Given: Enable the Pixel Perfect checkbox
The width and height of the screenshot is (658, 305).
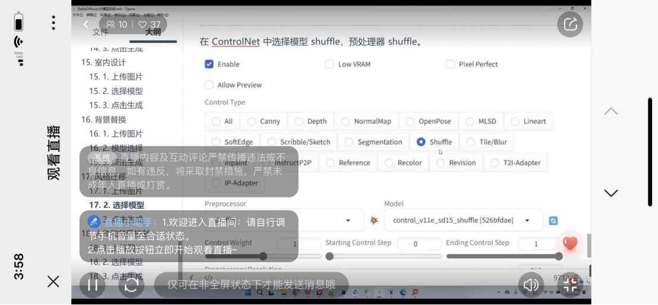Looking at the screenshot, I should 450,64.
